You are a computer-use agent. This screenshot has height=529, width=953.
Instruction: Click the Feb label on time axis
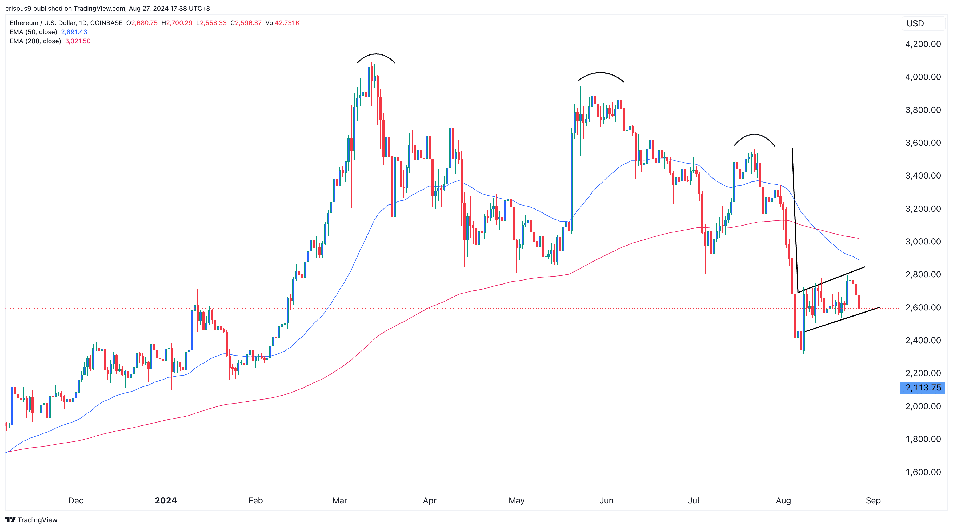pyautogui.click(x=256, y=500)
